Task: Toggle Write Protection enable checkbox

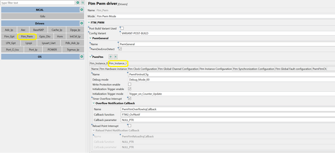Action: point(130,84)
